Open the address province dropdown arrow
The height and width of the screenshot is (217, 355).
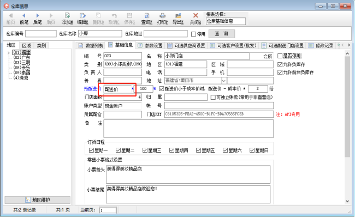[x=224, y=81]
